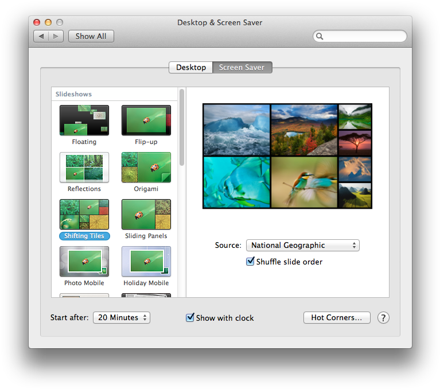Click the Slideshows section header

click(73, 94)
